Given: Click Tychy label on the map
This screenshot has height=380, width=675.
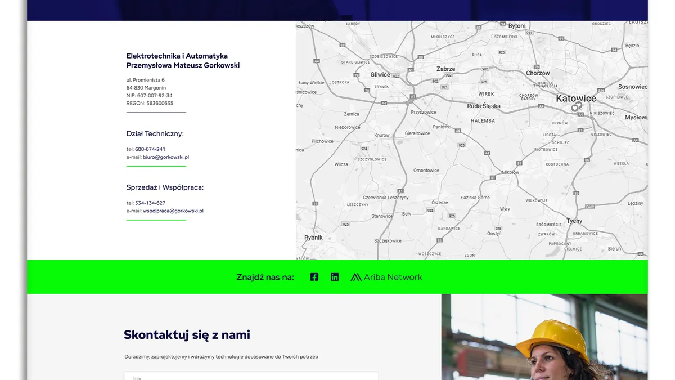Looking at the screenshot, I should [574, 221].
